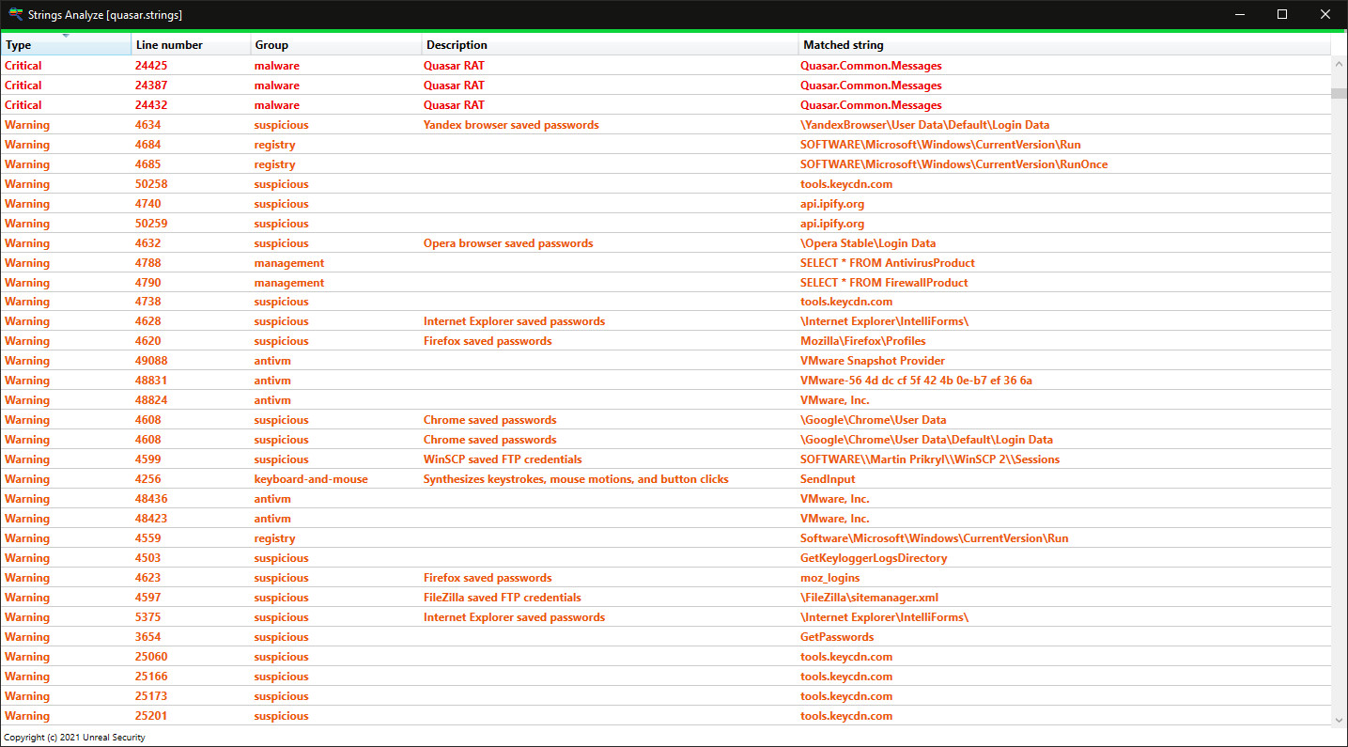This screenshot has width=1348, height=747.
Task: Select the Martin Prikryl WinSCP 2 Sessions string
Action: coord(930,459)
